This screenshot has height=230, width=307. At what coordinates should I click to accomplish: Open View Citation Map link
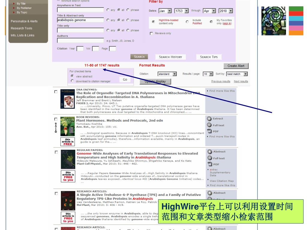[x=222, y=181]
